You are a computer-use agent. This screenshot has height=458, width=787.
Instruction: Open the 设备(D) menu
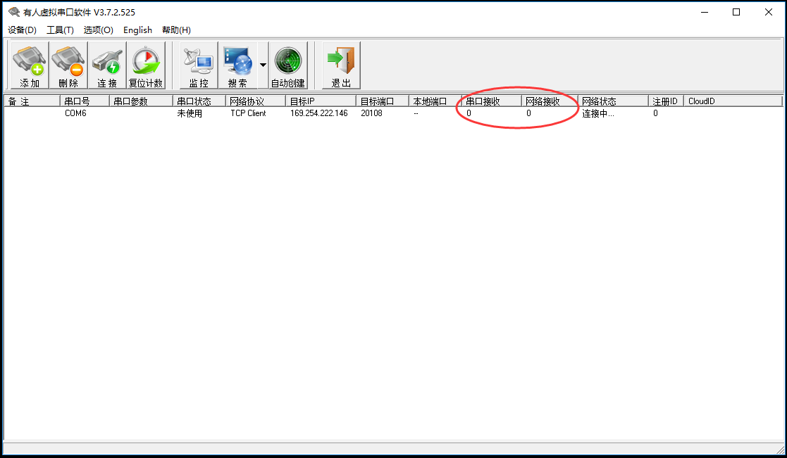tap(22, 30)
